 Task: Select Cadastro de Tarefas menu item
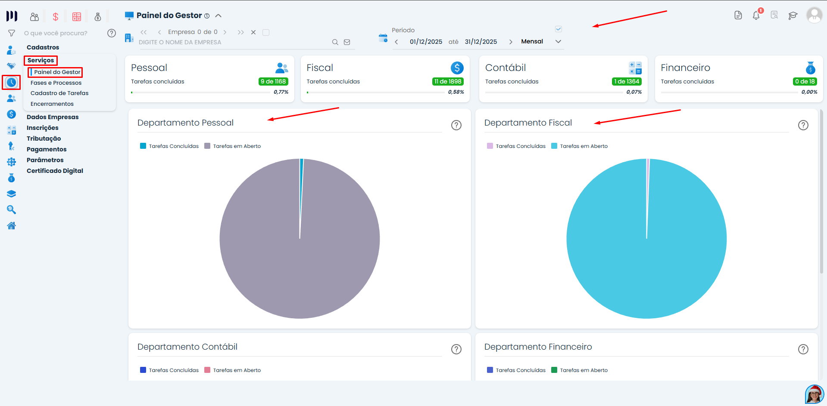coord(59,93)
